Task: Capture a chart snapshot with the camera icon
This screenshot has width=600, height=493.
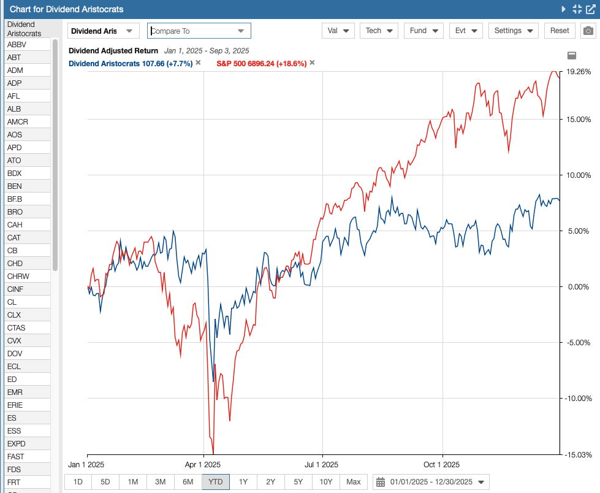Action: (x=587, y=29)
